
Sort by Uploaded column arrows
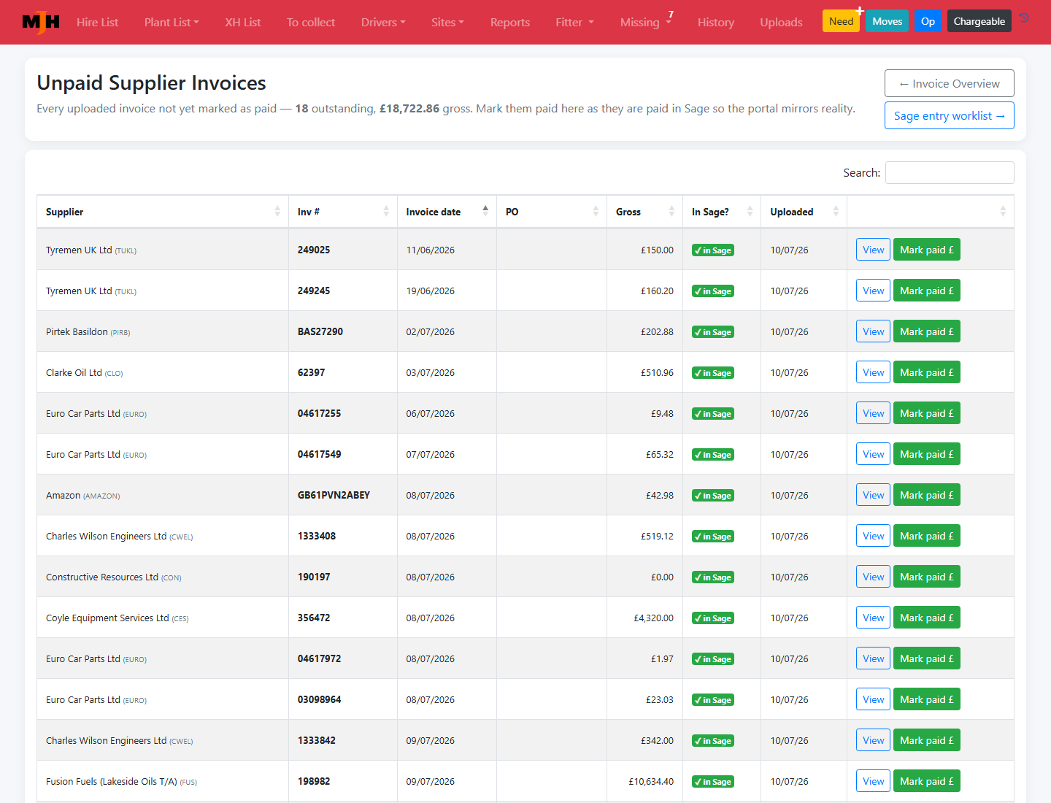pos(836,212)
